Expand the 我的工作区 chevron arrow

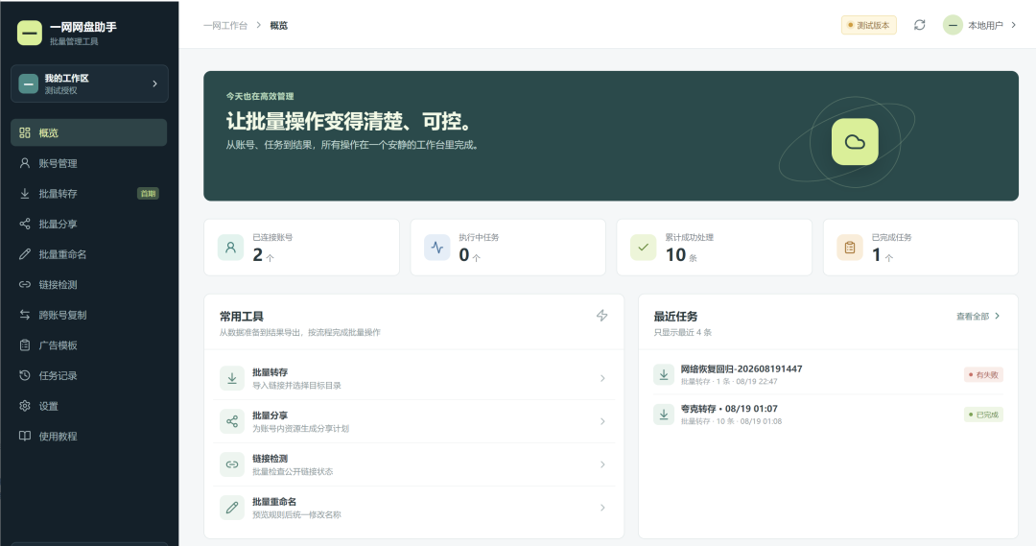coord(154,83)
